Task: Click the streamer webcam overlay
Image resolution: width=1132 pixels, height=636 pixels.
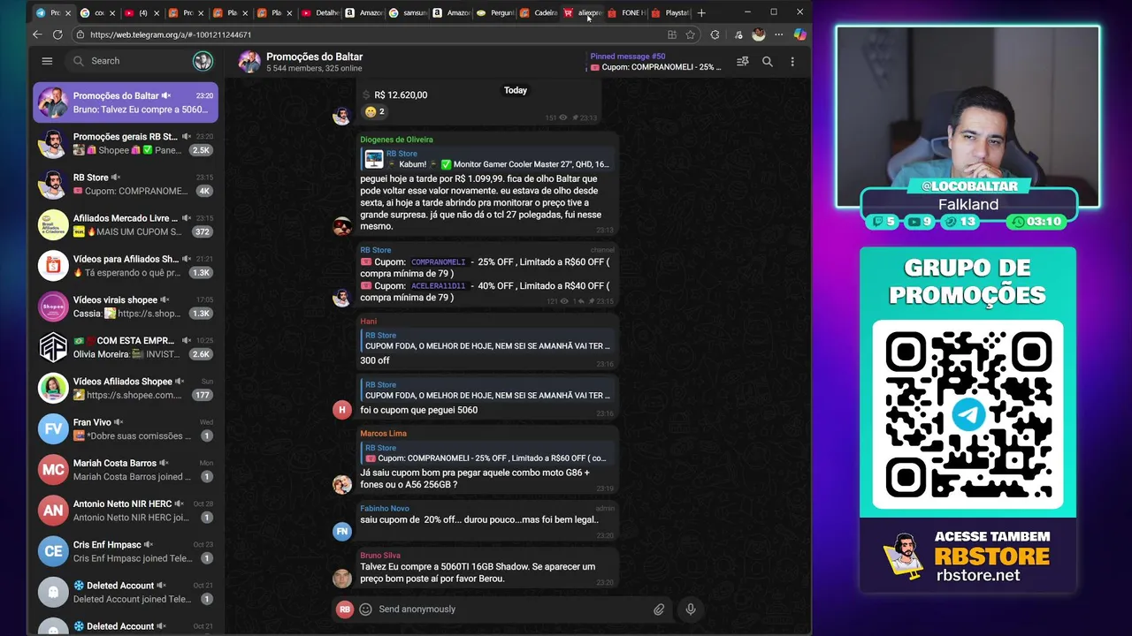Action: click(968, 117)
